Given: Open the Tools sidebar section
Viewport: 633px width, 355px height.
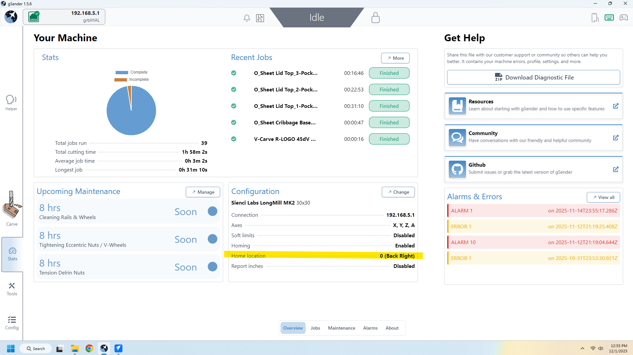Looking at the screenshot, I should click(12, 289).
